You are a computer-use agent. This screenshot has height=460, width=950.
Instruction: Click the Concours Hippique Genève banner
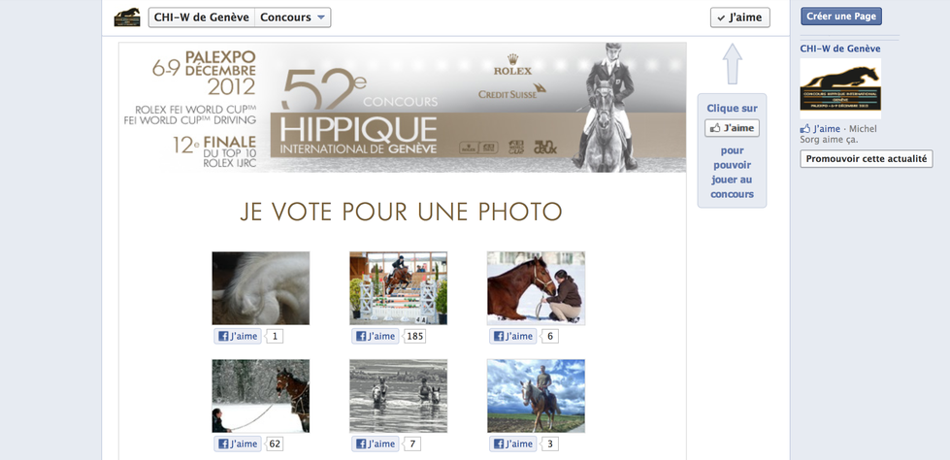coord(403,108)
